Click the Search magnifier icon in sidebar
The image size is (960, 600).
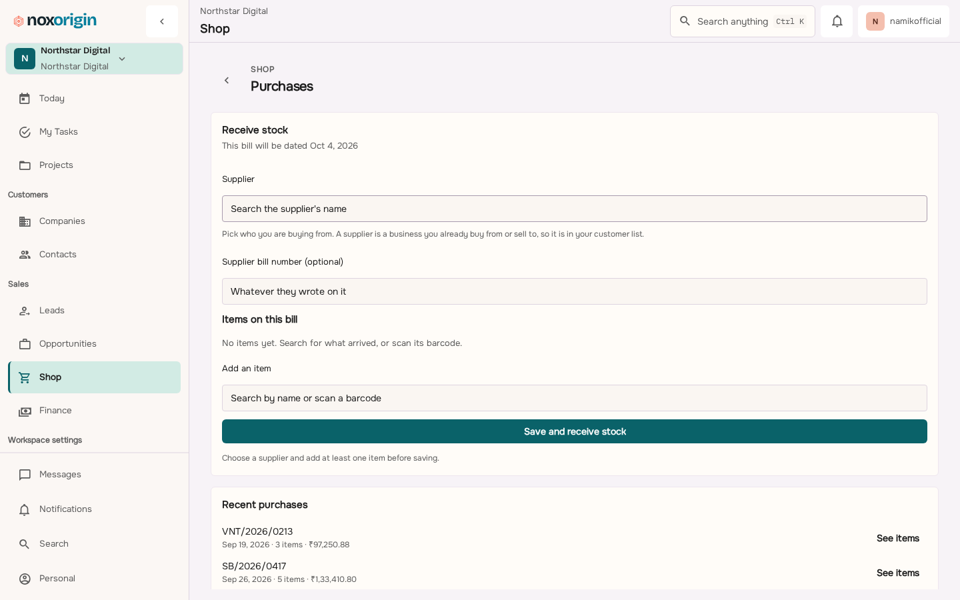(x=25, y=544)
